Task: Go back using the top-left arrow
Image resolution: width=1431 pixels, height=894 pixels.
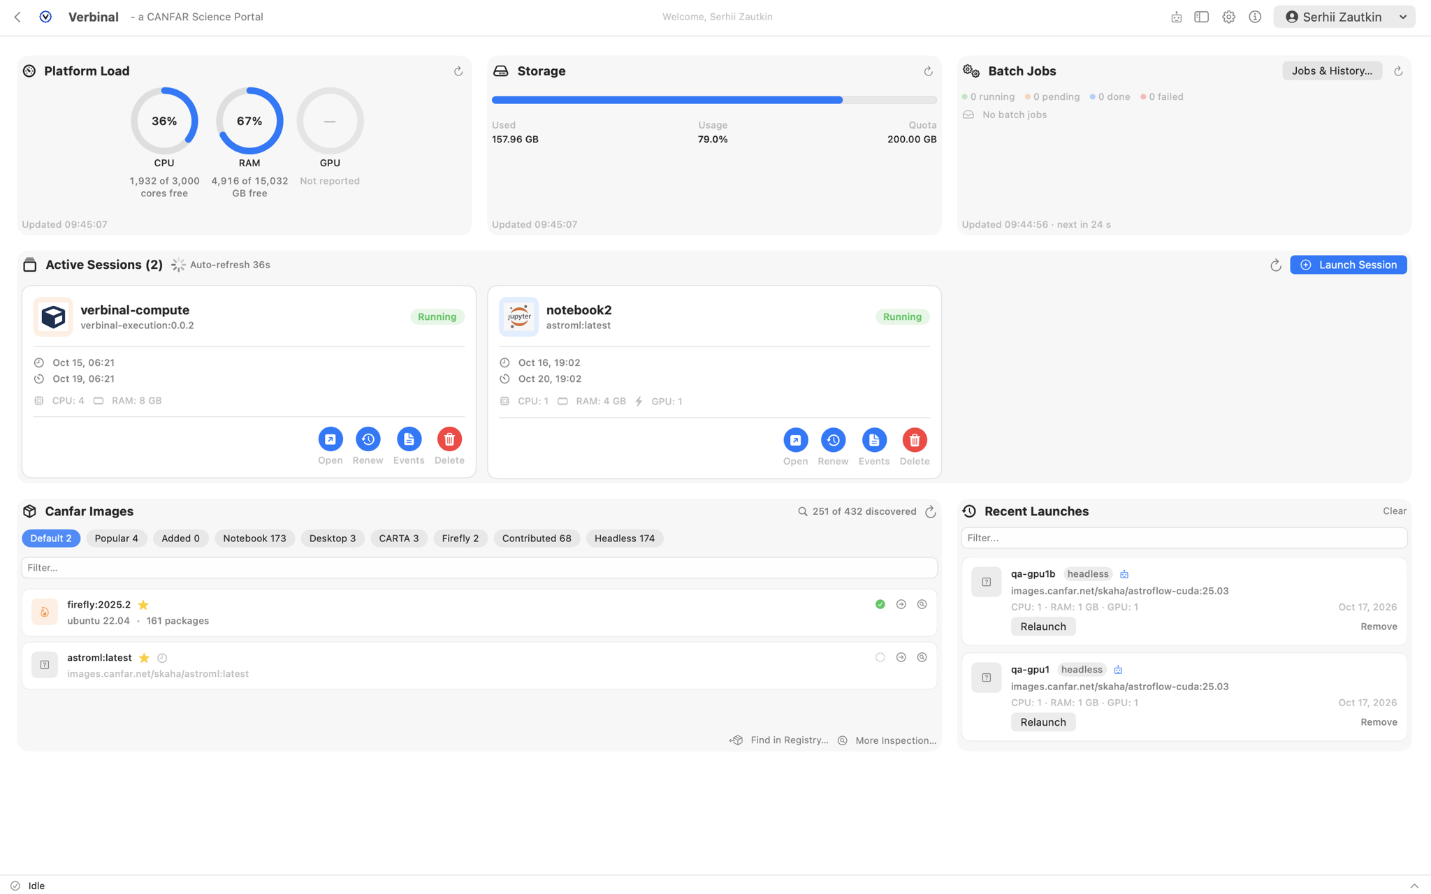Action: [17, 17]
